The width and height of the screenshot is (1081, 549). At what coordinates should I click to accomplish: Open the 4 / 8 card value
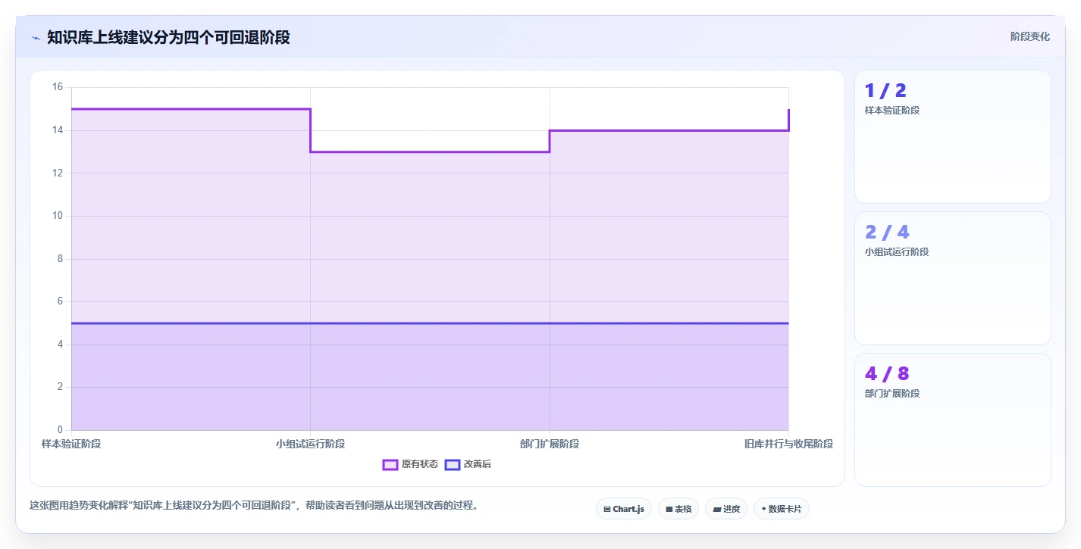click(x=887, y=374)
